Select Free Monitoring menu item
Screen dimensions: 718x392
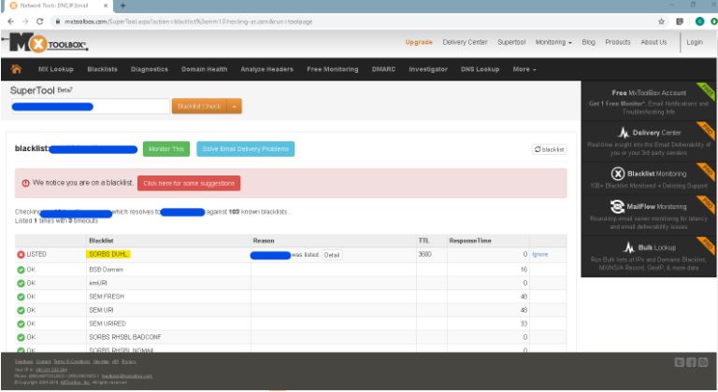click(333, 69)
